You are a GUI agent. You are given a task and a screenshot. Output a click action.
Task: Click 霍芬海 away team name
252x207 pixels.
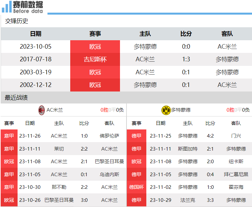click(236, 187)
